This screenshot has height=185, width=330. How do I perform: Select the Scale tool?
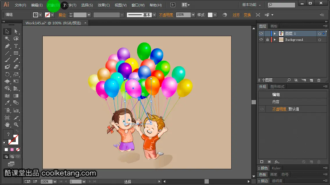coord(16,74)
